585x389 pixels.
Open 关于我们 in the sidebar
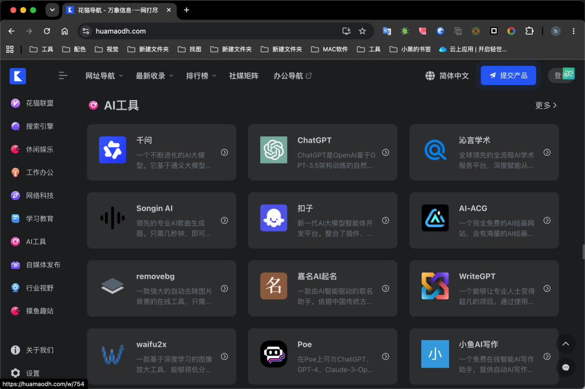pyautogui.click(x=32, y=350)
